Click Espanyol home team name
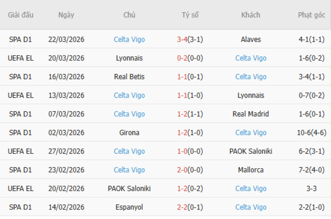Screen dimensions: 331x219 129,207
